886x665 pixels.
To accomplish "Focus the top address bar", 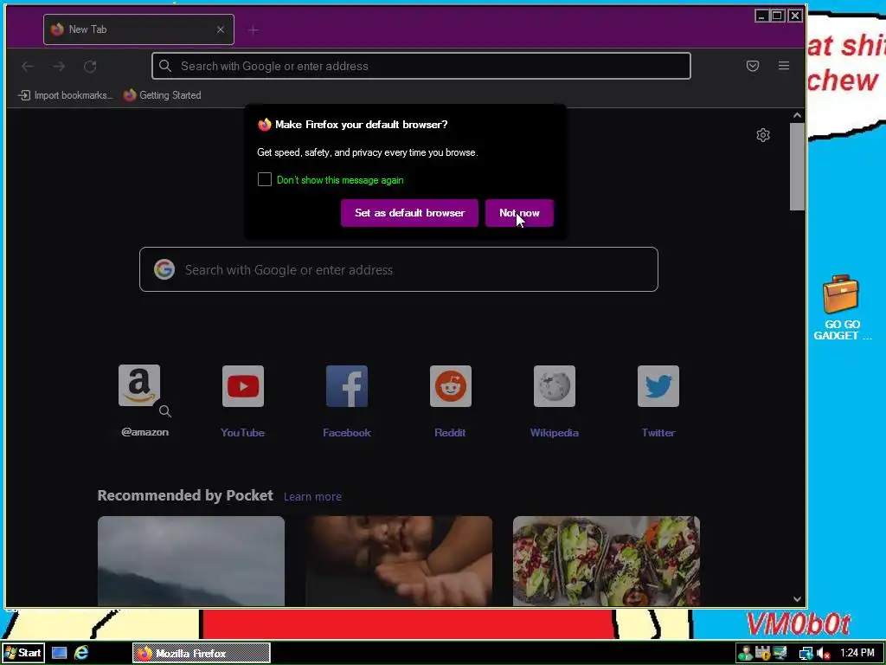I will point(421,66).
